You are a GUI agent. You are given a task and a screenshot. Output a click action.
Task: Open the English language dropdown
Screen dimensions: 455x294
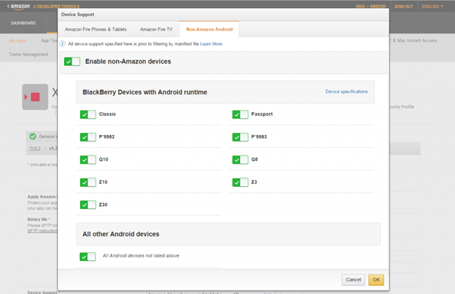pos(432,7)
